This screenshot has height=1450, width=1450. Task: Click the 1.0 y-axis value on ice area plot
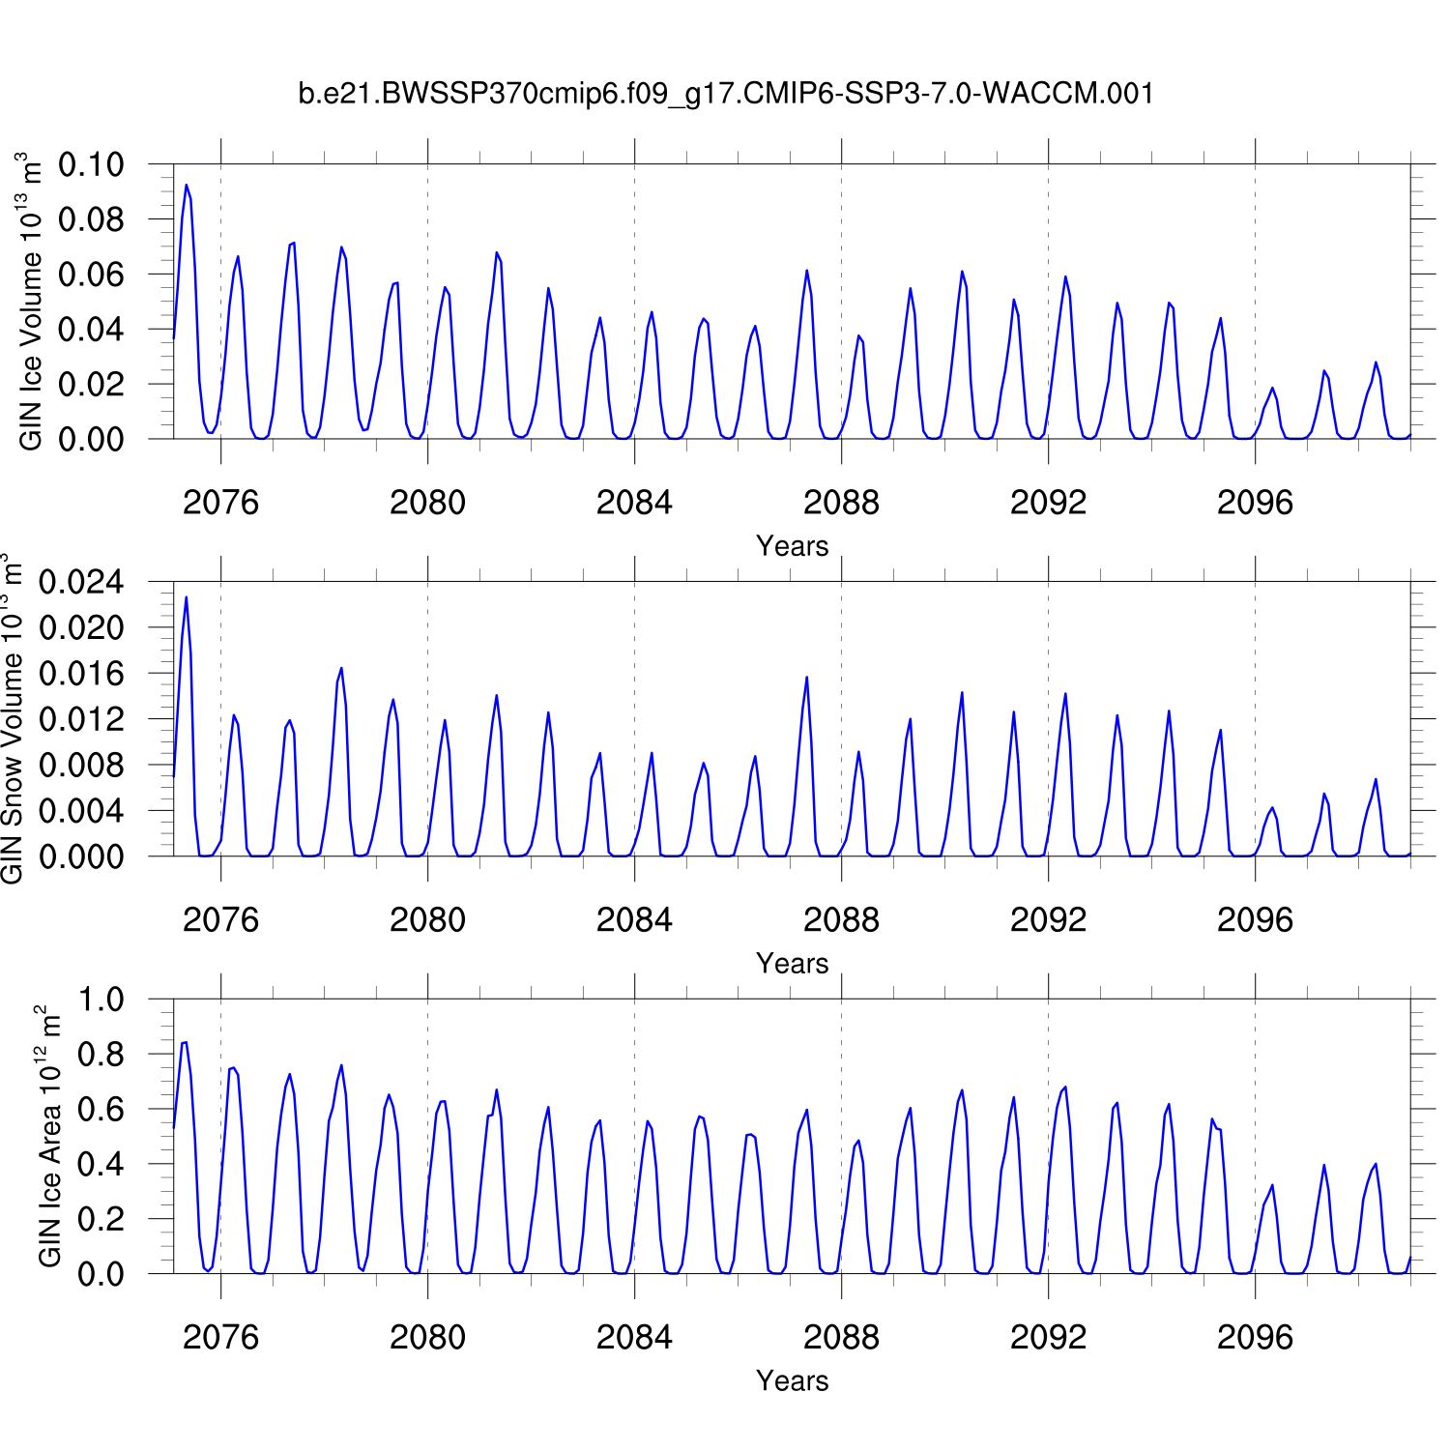pyautogui.click(x=101, y=1000)
